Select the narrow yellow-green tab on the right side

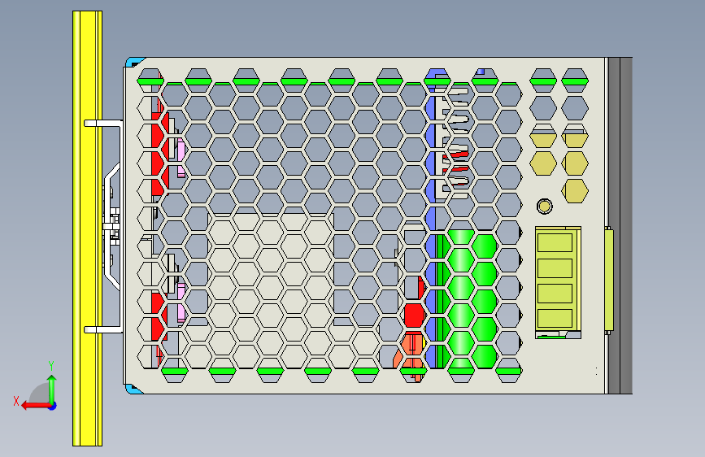coord(609,281)
